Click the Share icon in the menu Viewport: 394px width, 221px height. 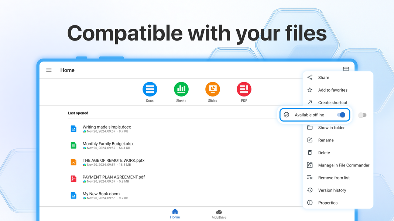[309, 77]
